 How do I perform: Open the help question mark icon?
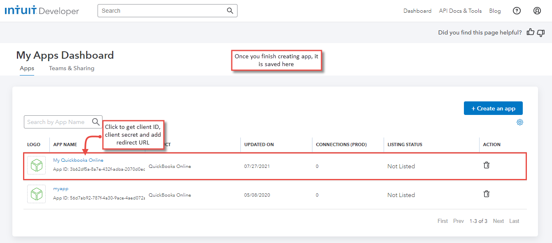coord(517,11)
